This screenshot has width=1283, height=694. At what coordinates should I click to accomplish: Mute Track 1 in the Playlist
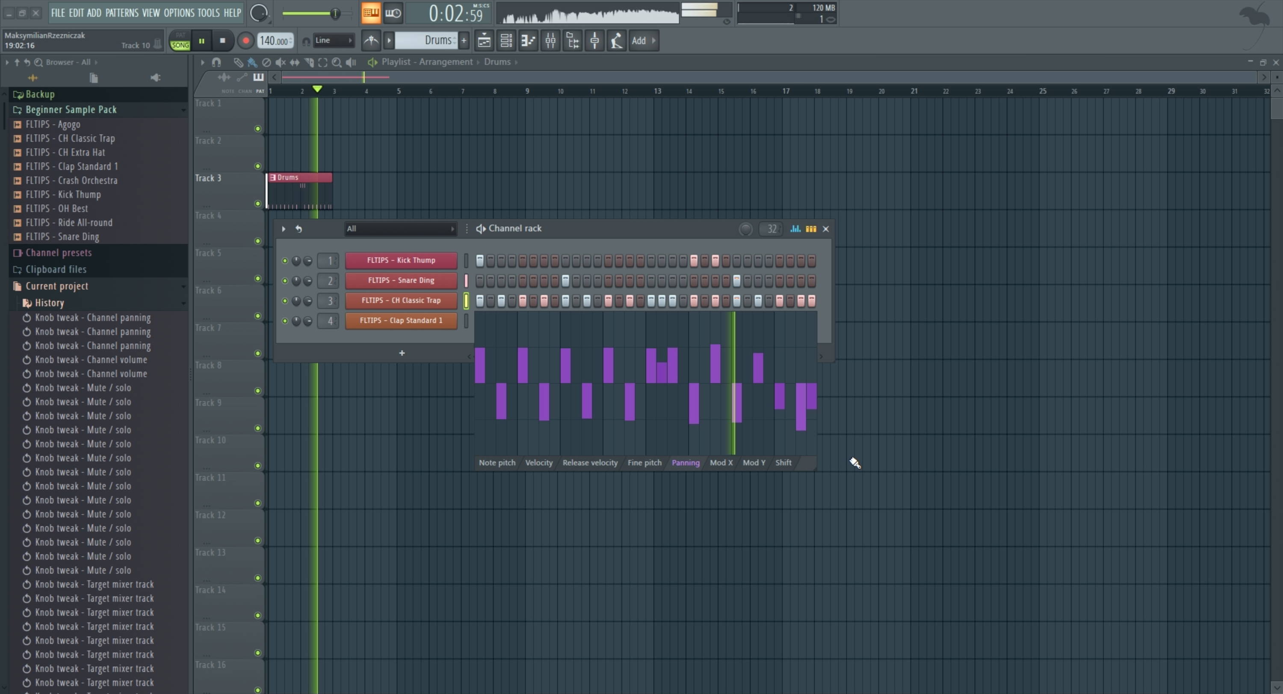click(x=257, y=129)
